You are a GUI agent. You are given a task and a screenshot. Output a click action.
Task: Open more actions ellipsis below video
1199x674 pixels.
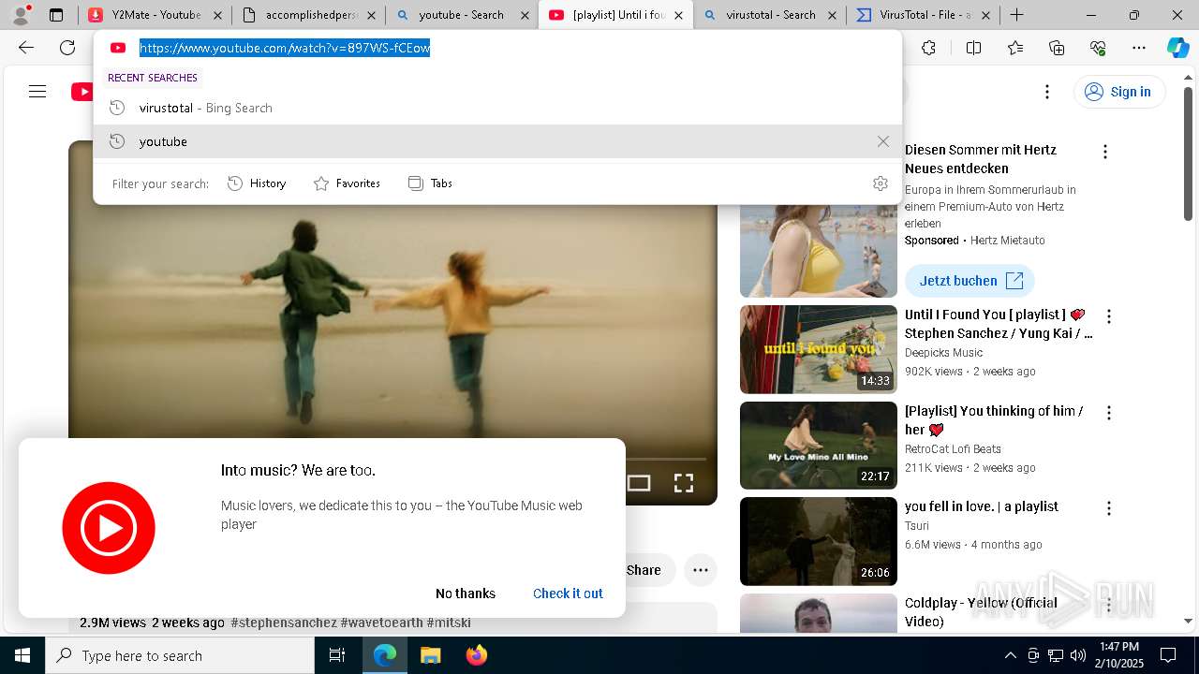pos(700,569)
